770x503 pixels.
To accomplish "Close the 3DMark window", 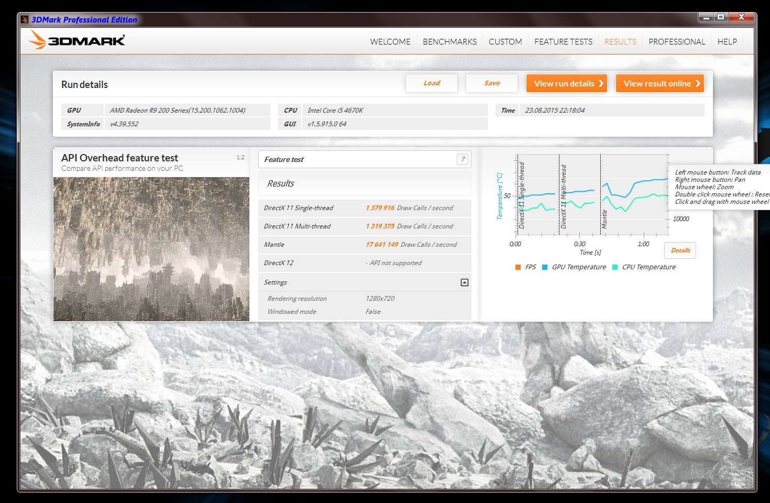I will click(x=742, y=17).
